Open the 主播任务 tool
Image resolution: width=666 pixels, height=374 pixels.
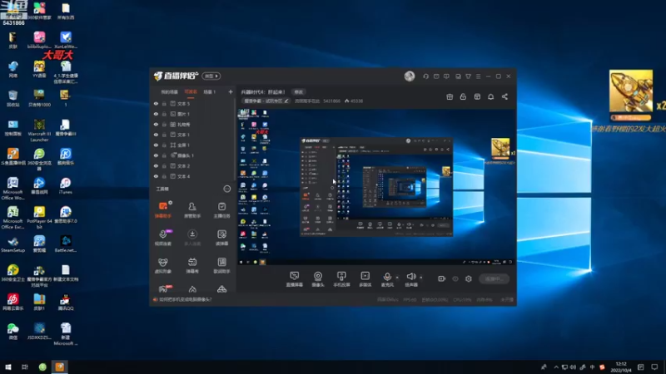tap(221, 209)
